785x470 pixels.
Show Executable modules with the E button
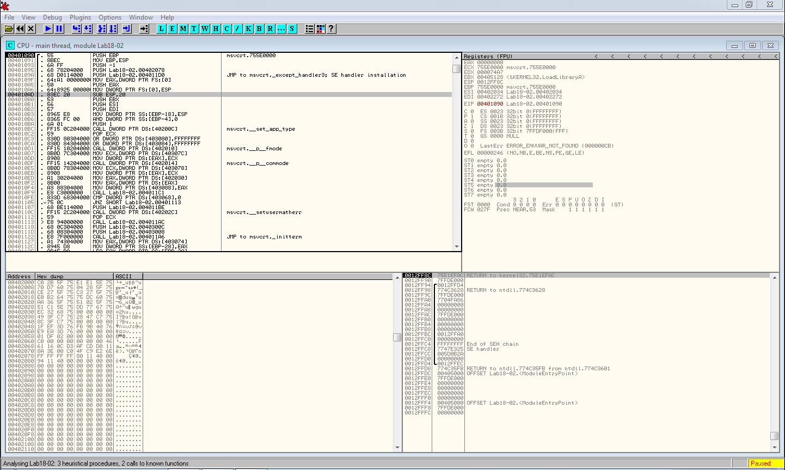point(173,28)
